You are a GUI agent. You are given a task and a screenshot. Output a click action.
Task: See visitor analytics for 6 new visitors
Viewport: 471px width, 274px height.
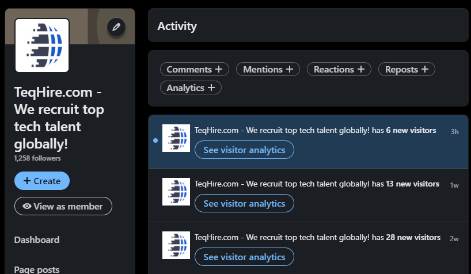(x=244, y=150)
